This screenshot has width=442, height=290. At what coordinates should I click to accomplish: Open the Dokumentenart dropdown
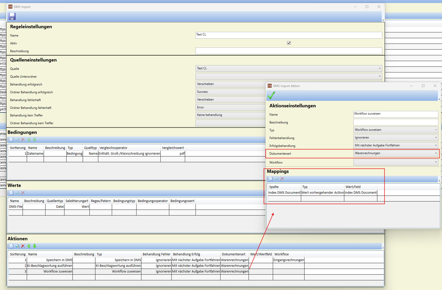pos(396,153)
